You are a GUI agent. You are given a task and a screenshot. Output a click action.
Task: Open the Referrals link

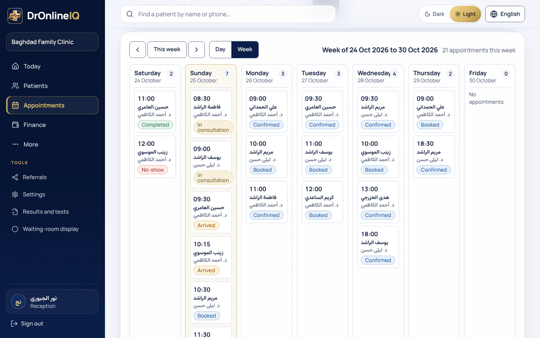click(x=53, y=177)
